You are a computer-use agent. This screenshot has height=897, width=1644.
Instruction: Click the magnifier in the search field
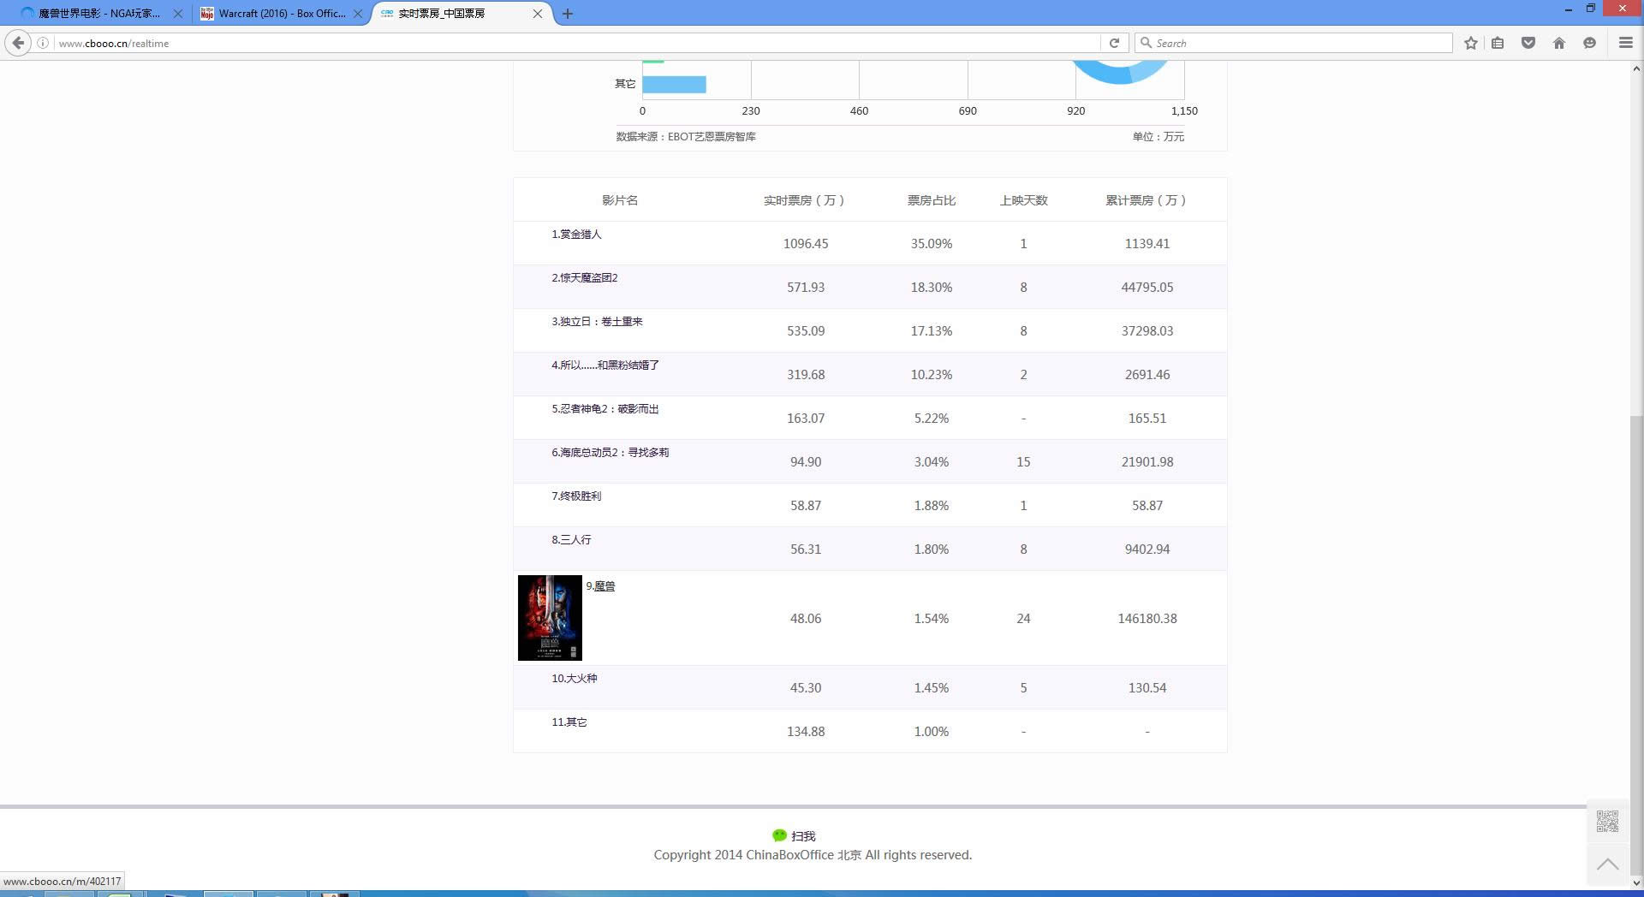tap(1147, 43)
